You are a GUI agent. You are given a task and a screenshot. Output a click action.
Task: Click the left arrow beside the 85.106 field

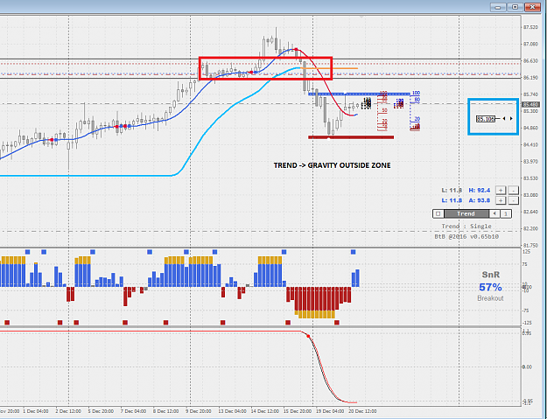(x=504, y=119)
